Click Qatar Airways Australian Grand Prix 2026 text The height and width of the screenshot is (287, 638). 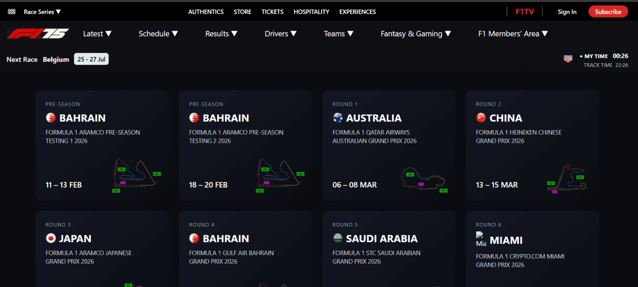point(375,136)
